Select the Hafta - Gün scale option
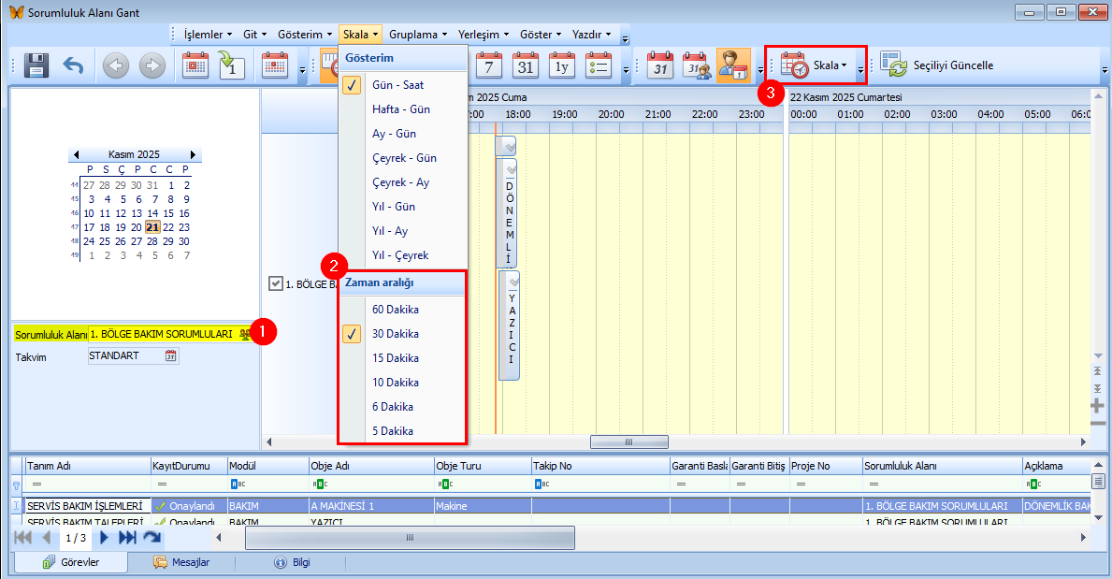The width and height of the screenshot is (1112, 579). click(x=400, y=109)
